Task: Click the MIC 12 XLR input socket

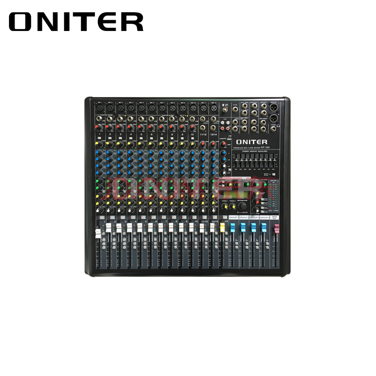Action: pyautogui.click(x=214, y=109)
